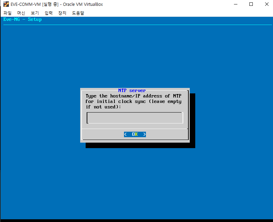
Task: Click the VirtualBox icon in title bar
Action: 6,4
